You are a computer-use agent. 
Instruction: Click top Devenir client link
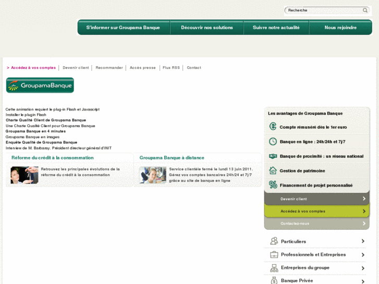[x=76, y=68]
